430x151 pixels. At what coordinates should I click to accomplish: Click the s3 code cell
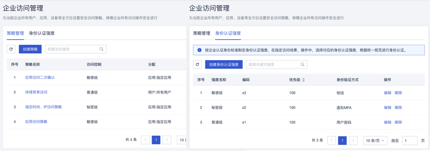244,93
